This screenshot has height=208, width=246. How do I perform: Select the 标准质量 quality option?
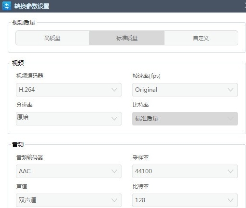click(x=127, y=38)
